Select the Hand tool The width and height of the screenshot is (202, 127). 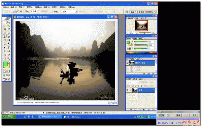click(x=5, y=58)
